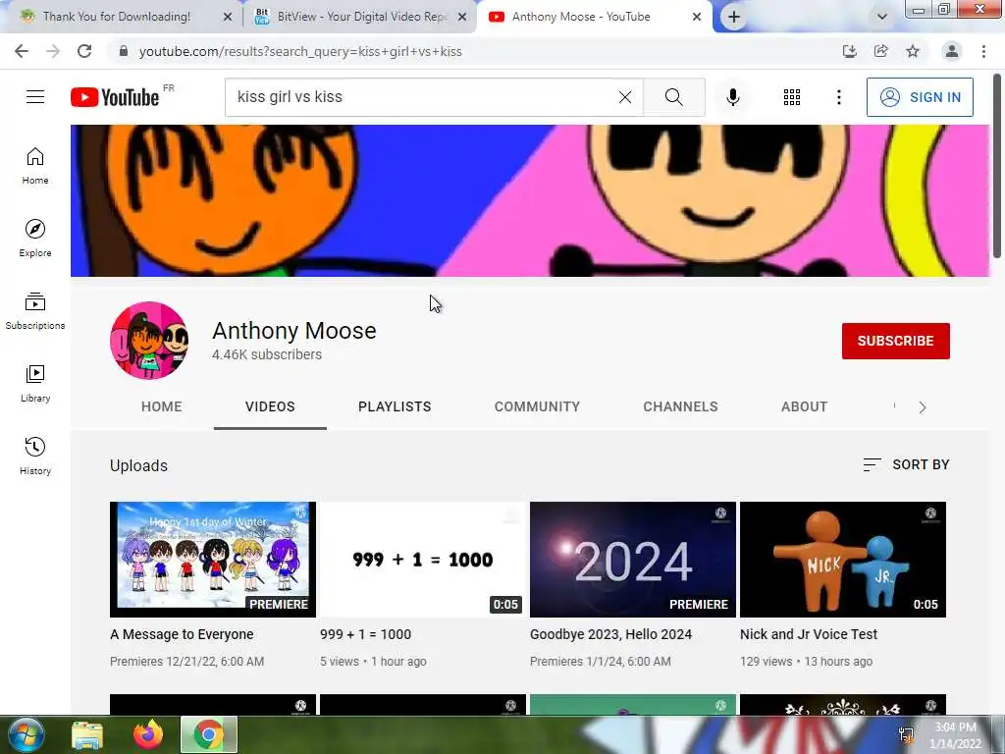Open Windows Explorer from taskbar
1005x754 pixels.
(x=87, y=734)
